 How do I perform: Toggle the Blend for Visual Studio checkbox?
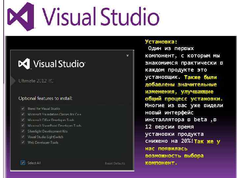coord(23,108)
